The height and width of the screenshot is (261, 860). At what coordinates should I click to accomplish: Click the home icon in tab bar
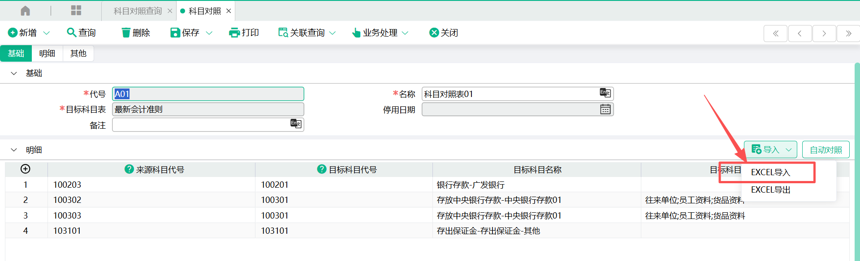[26, 11]
